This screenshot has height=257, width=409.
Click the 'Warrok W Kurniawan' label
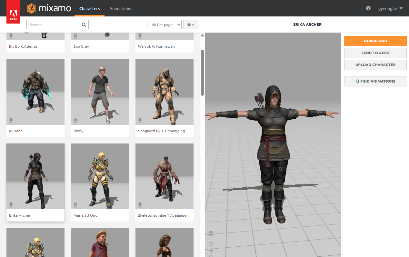point(156,46)
